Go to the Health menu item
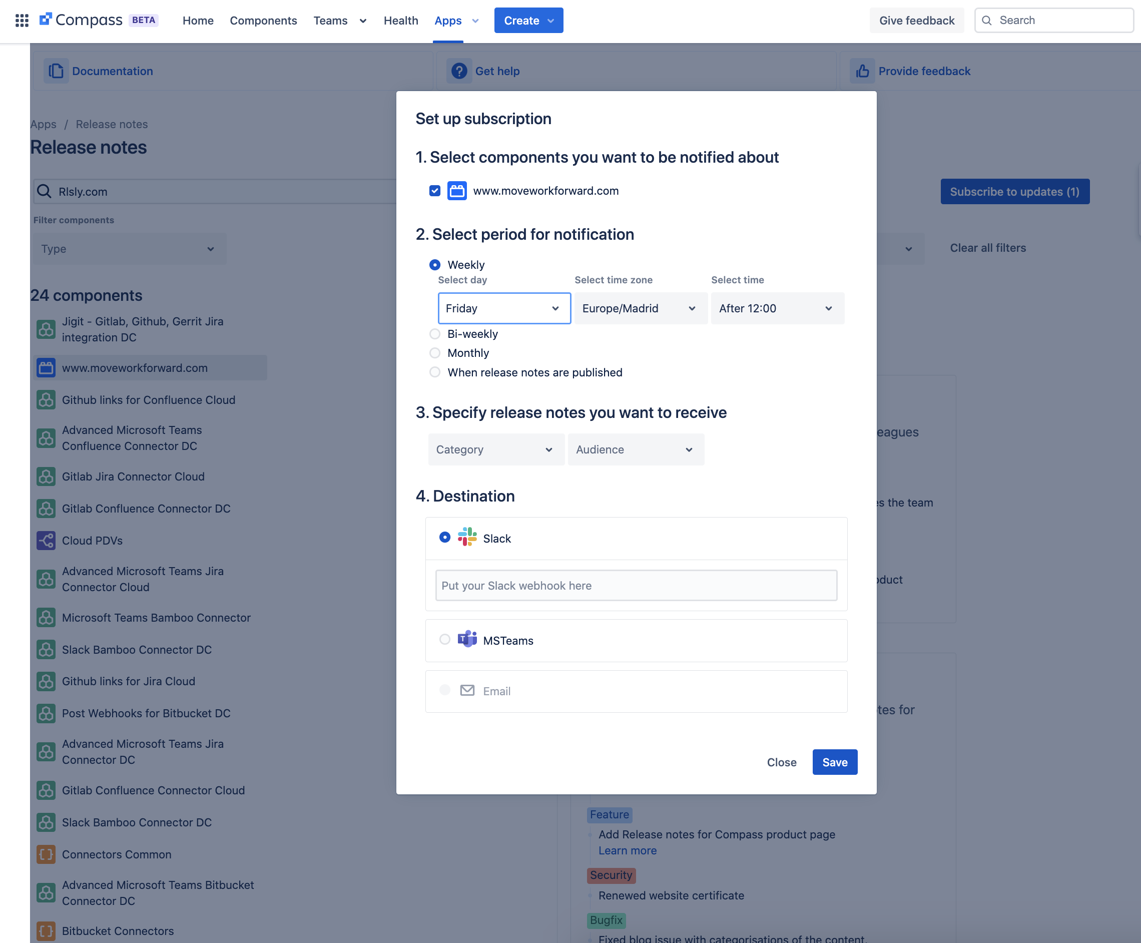 click(x=401, y=21)
